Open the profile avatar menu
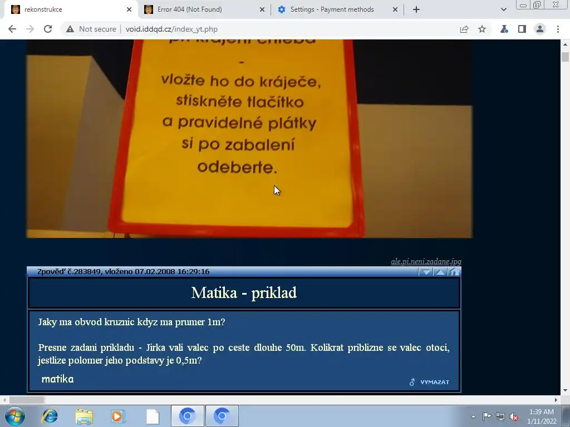 [x=540, y=29]
